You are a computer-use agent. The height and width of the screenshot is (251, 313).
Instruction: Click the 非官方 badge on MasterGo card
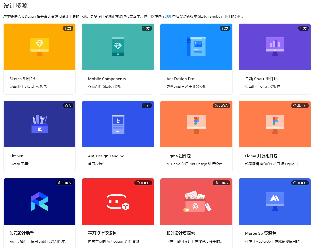click(x=300, y=183)
